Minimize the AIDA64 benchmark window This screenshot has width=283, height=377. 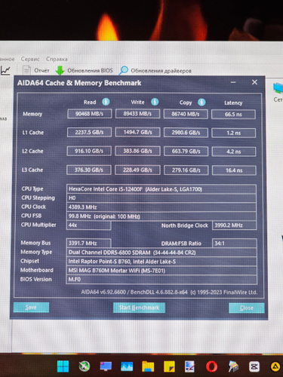[x=233, y=82]
